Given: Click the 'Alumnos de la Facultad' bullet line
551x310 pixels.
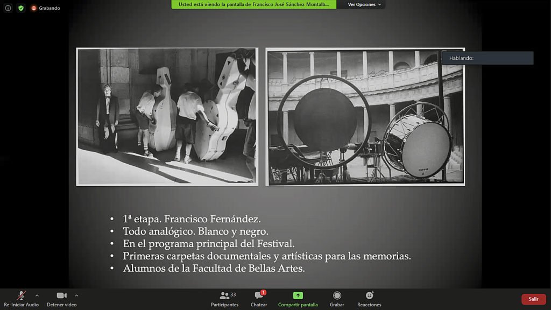Looking at the screenshot, I should coord(214,268).
